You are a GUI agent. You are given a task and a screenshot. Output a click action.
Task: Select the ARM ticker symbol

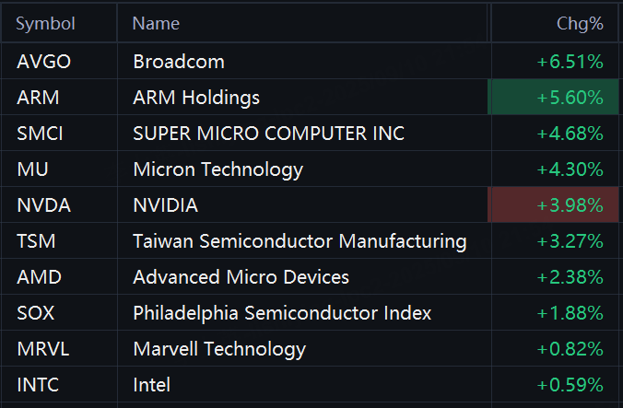(37, 98)
